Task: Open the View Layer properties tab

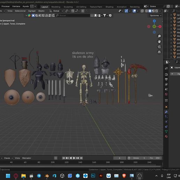Action: click(x=166, y=84)
